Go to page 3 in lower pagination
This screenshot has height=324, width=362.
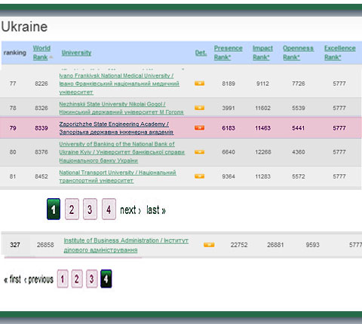pyautogui.click(x=91, y=279)
